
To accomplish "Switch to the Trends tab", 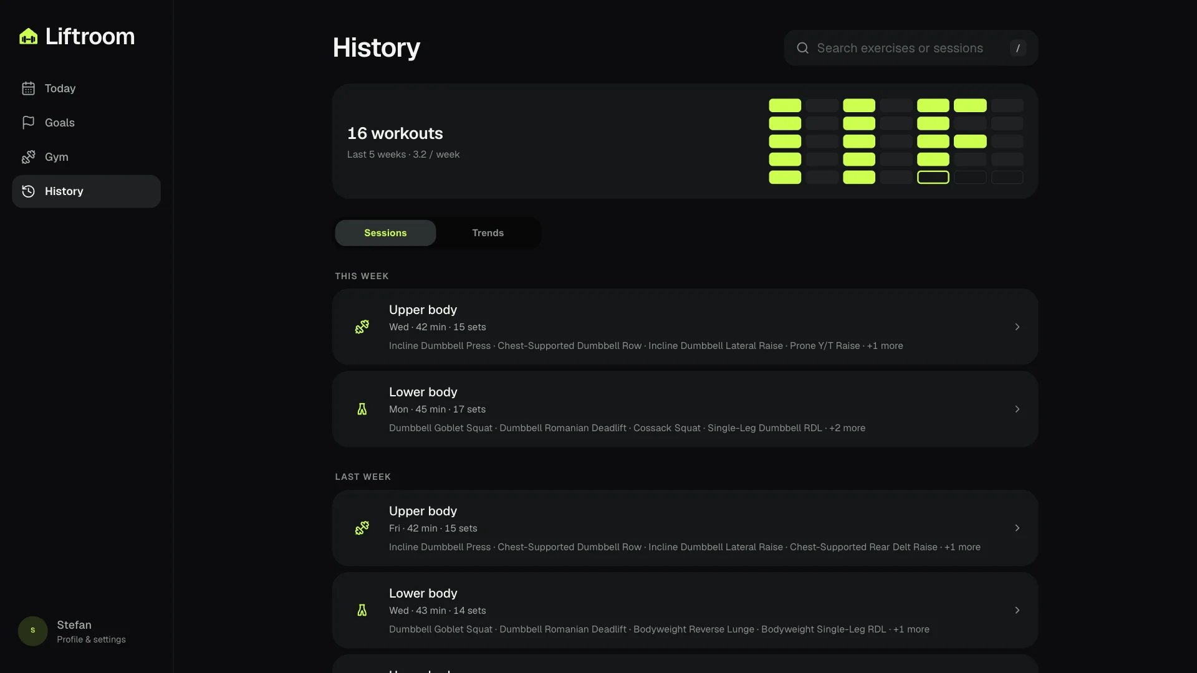I will 488,233.
